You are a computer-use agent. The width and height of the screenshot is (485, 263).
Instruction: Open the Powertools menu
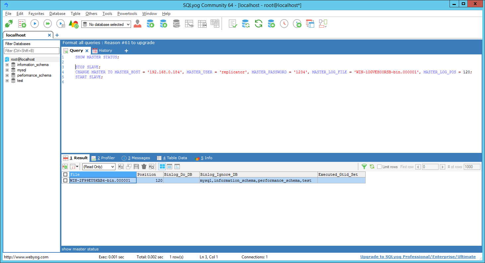(127, 14)
